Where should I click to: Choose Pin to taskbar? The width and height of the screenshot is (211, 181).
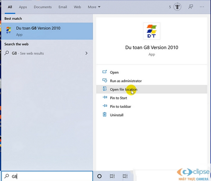point(152,106)
